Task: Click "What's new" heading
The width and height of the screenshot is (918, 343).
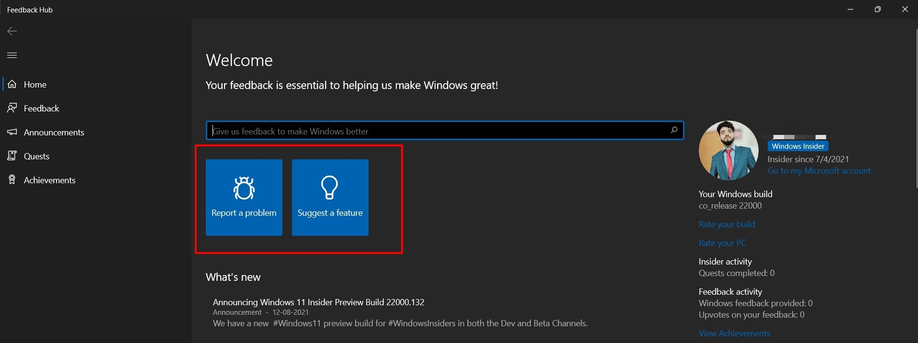Action: point(233,277)
